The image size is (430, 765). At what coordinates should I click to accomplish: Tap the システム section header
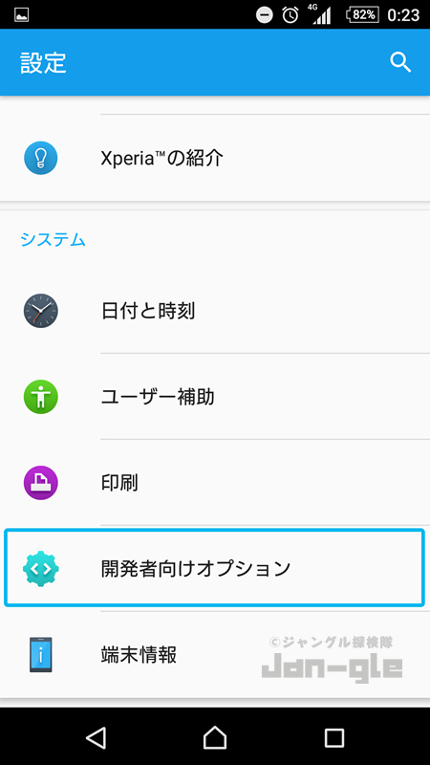[x=54, y=240]
